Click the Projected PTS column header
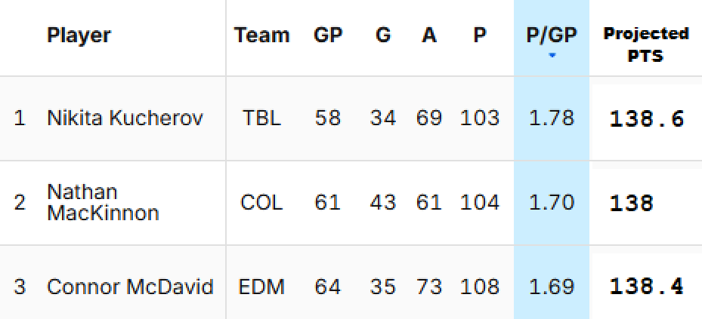The image size is (702, 319). [645, 44]
